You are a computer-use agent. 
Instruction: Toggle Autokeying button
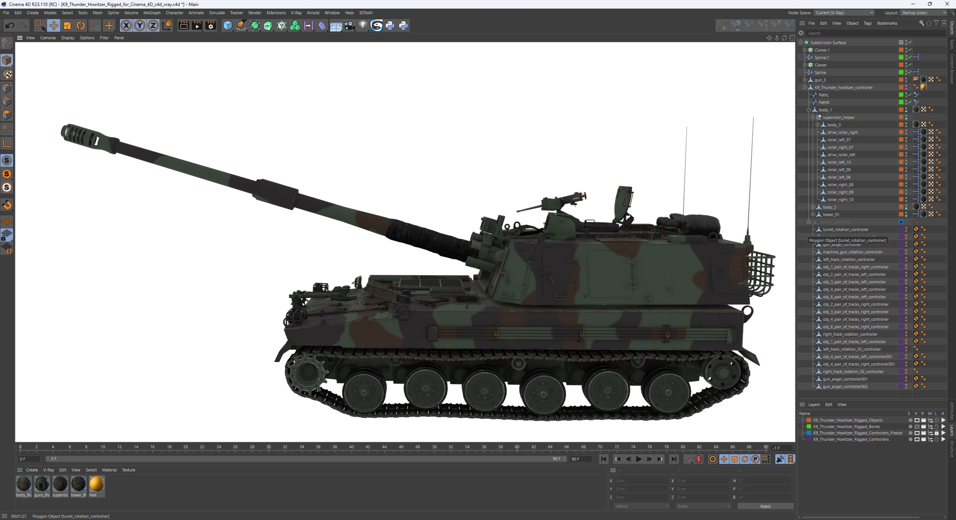[699, 459]
